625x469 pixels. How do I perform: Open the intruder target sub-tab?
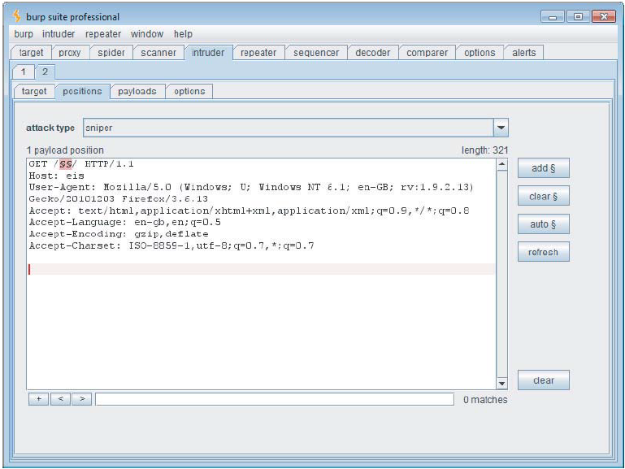34,91
